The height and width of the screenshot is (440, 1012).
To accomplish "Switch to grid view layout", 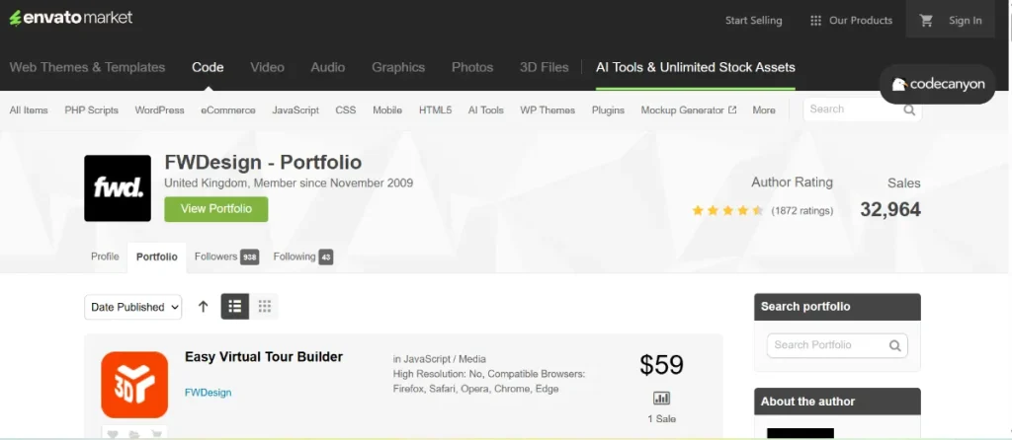I will click(264, 307).
